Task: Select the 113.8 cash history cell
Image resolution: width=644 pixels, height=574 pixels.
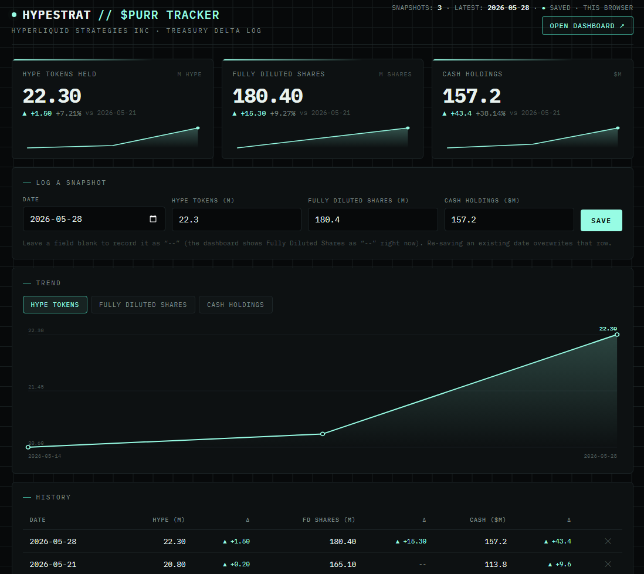Action: (496, 565)
